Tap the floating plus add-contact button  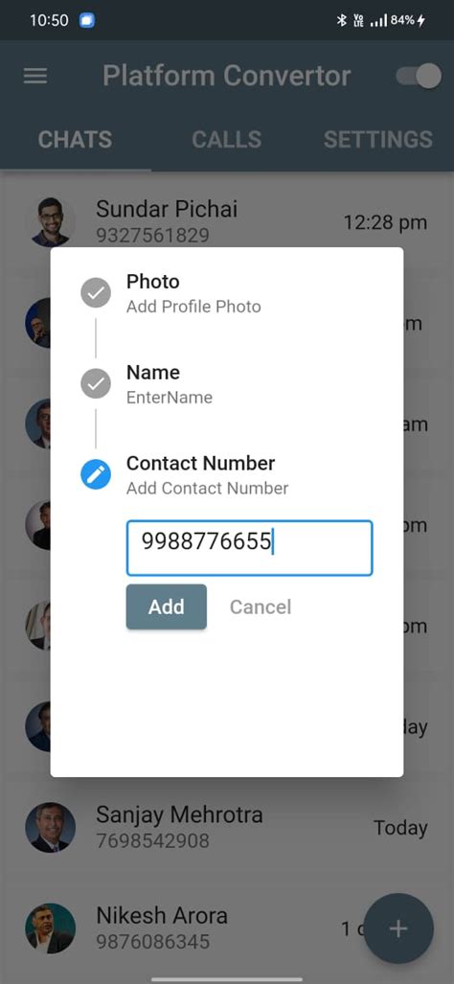[x=398, y=928]
